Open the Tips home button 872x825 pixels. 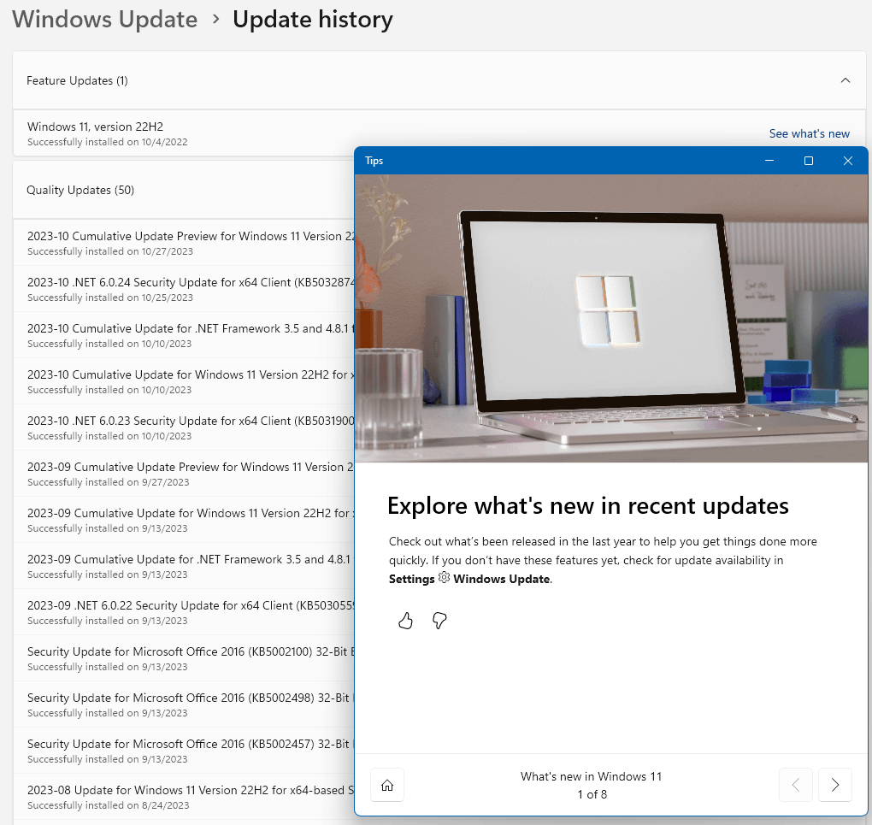387,785
